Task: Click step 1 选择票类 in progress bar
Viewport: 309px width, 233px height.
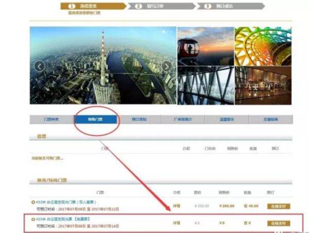Action: click(93, 6)
